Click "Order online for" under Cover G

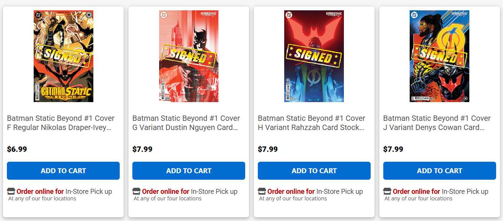(x=166, y=191)
